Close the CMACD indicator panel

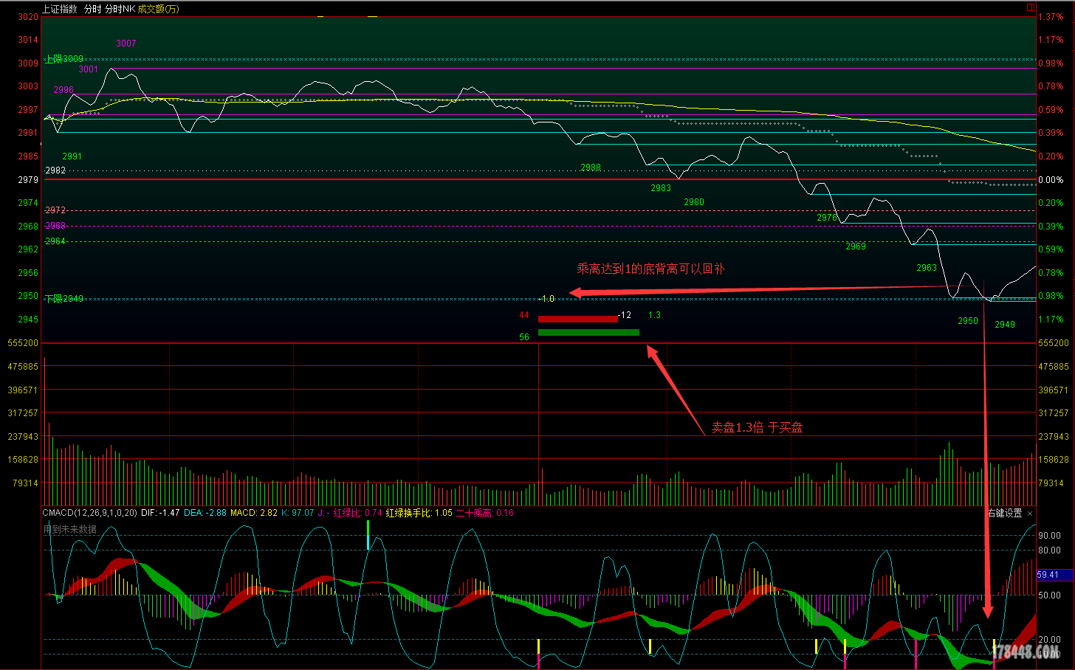1030,514
